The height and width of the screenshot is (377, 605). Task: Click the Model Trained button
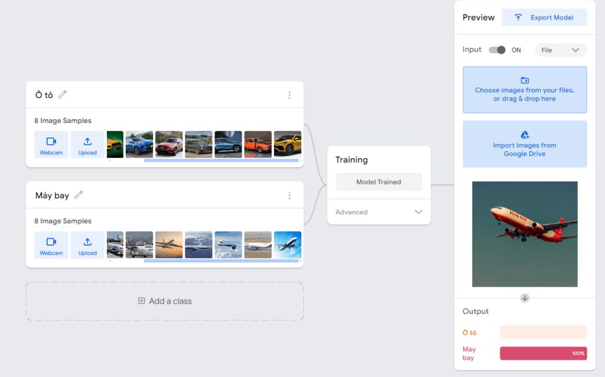(379, 182)
